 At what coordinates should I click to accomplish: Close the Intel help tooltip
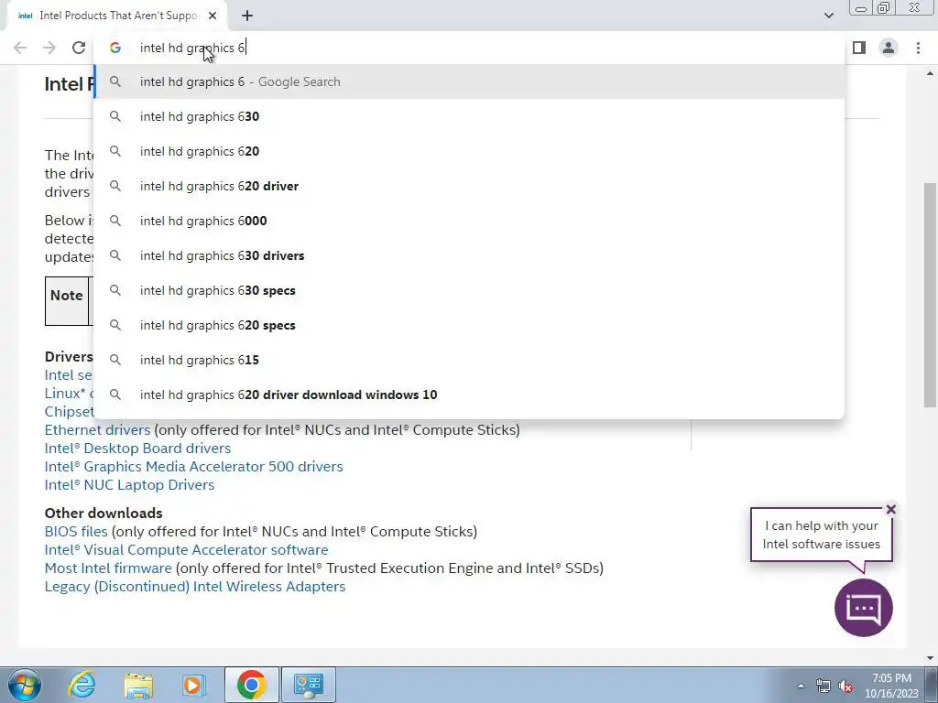[x=890, y=509]
